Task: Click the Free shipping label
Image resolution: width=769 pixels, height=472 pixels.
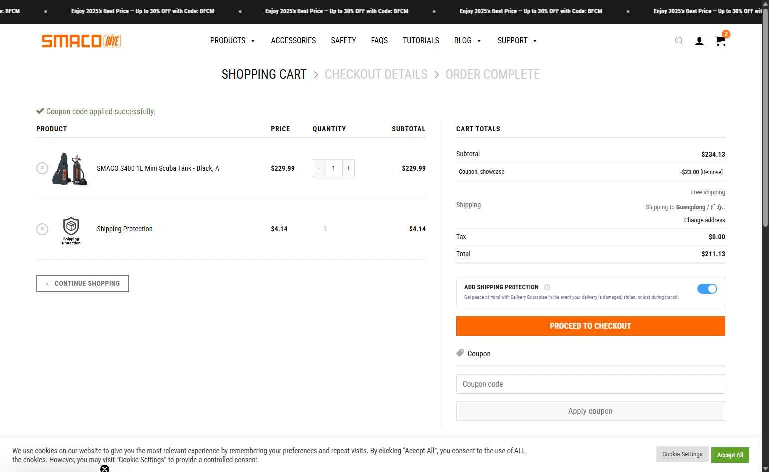Action: pyautogui.click(x=708, y=192)
